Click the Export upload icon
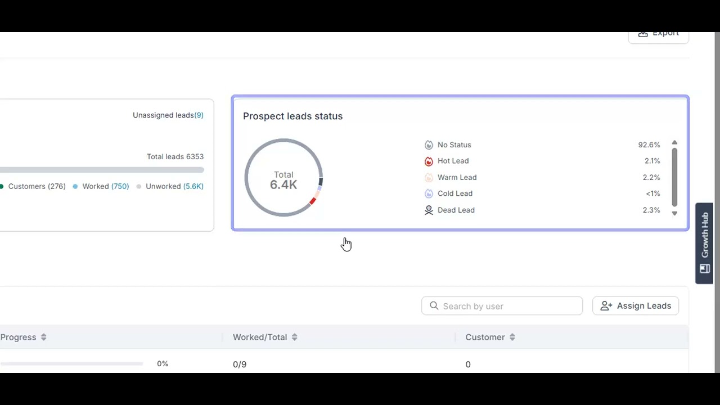 (643, 34)
